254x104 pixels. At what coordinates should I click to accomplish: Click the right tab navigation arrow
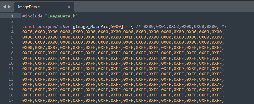[9, 7]
